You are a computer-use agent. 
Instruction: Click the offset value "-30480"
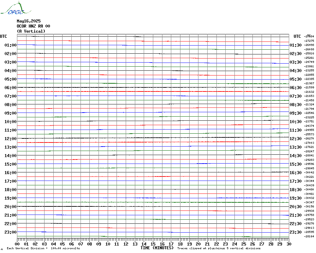(309, 189)
